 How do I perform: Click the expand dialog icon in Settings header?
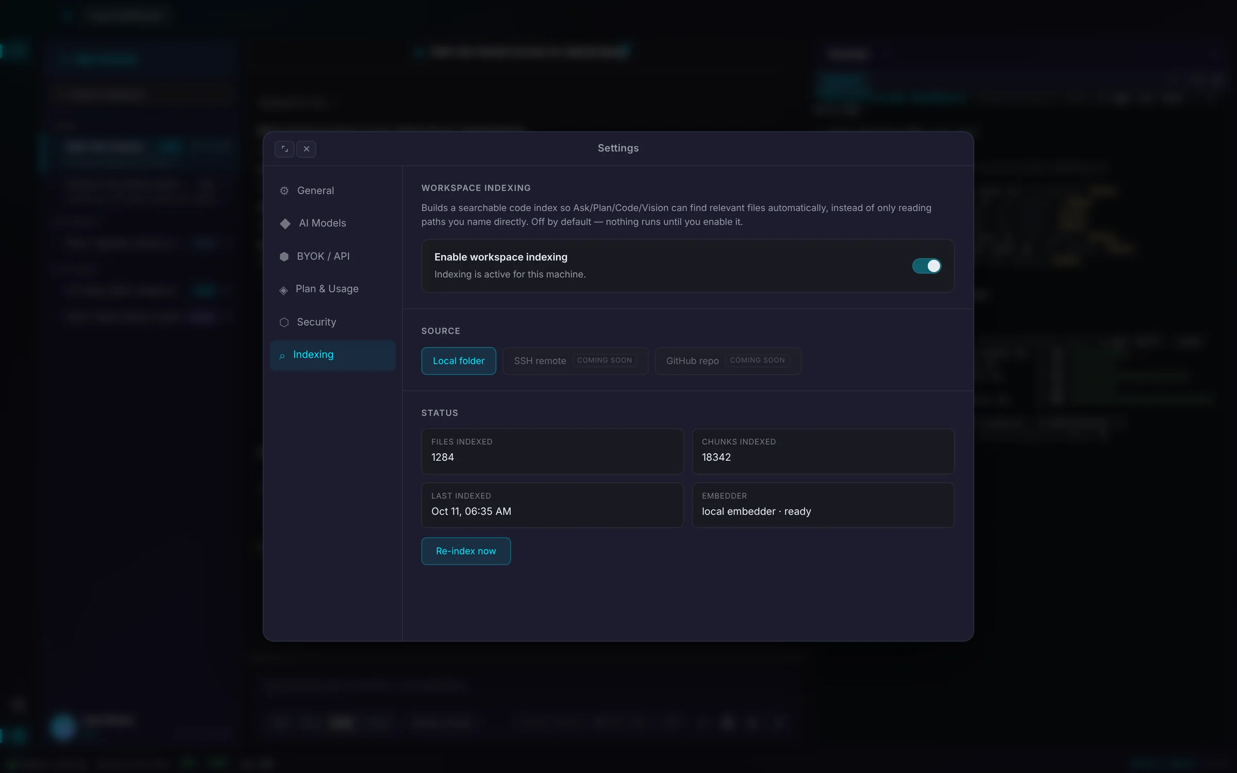click(285, 149)
